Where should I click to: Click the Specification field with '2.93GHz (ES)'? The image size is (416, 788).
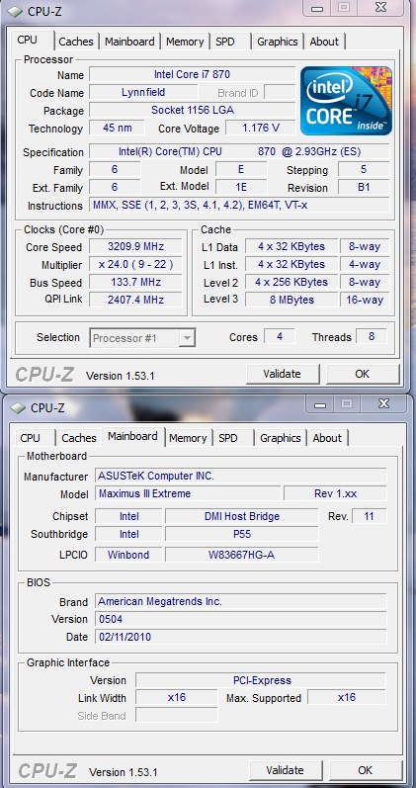(x=239, y=152)
